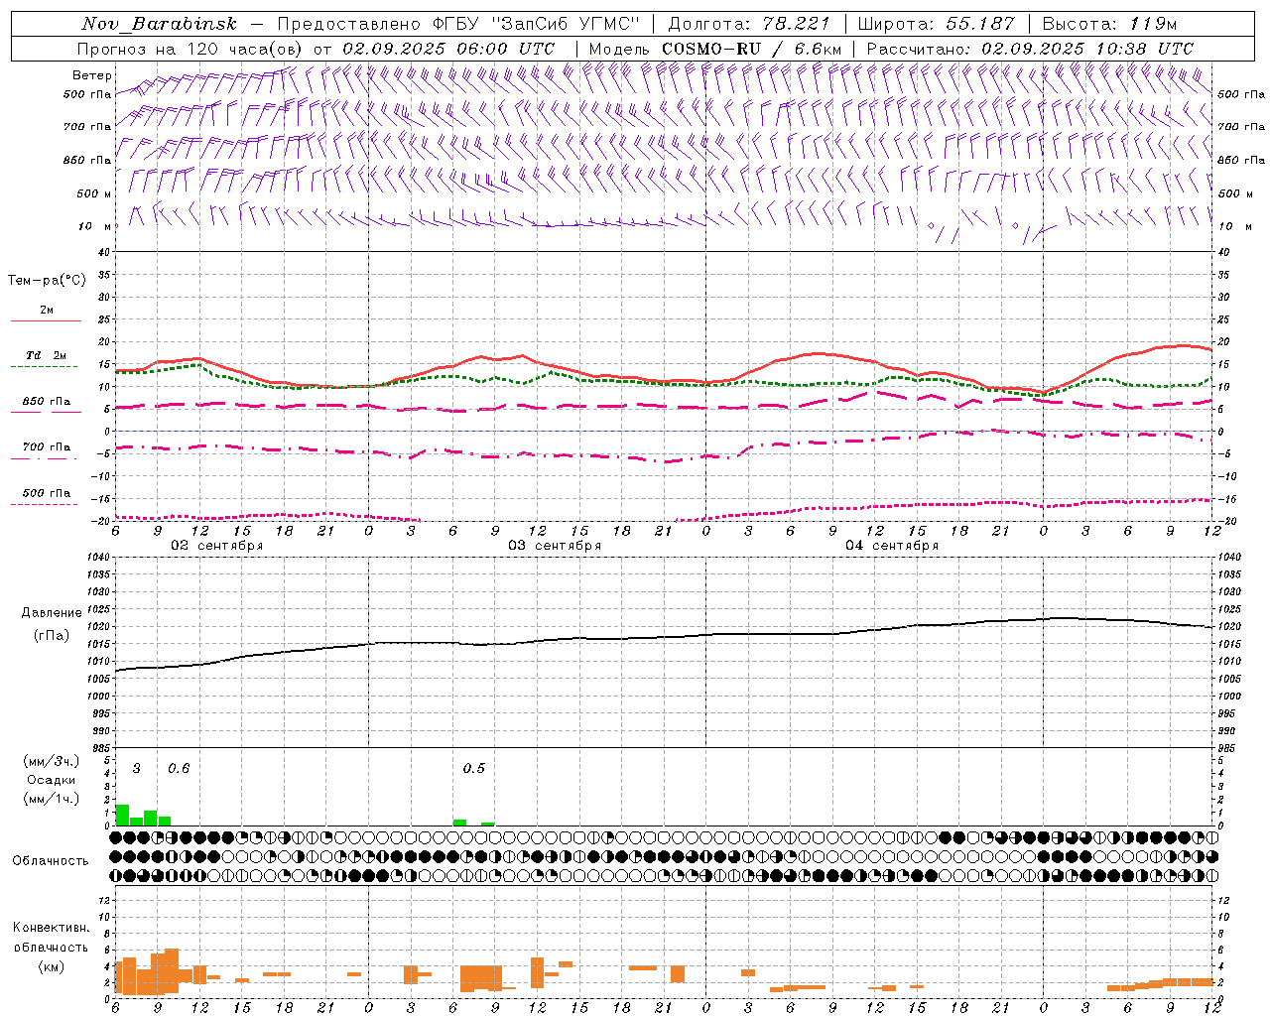Image resolution: width=1270 pixels, height=1016 pixels.
Task: Click the '3' precipitation total value
Action: 137,769
